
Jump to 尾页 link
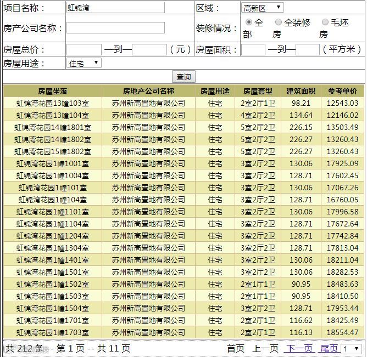tap(329, 348)
